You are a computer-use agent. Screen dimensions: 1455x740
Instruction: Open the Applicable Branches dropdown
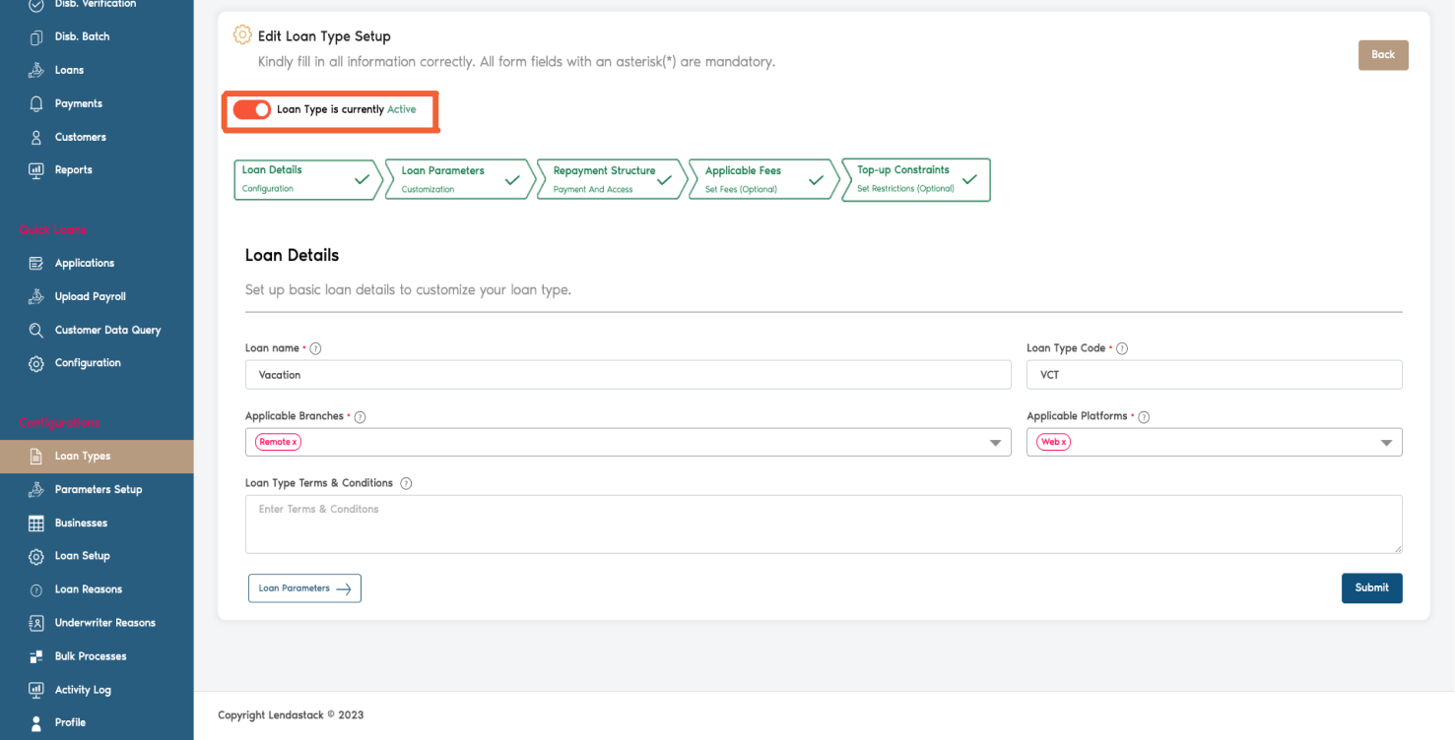coord(995,442)
